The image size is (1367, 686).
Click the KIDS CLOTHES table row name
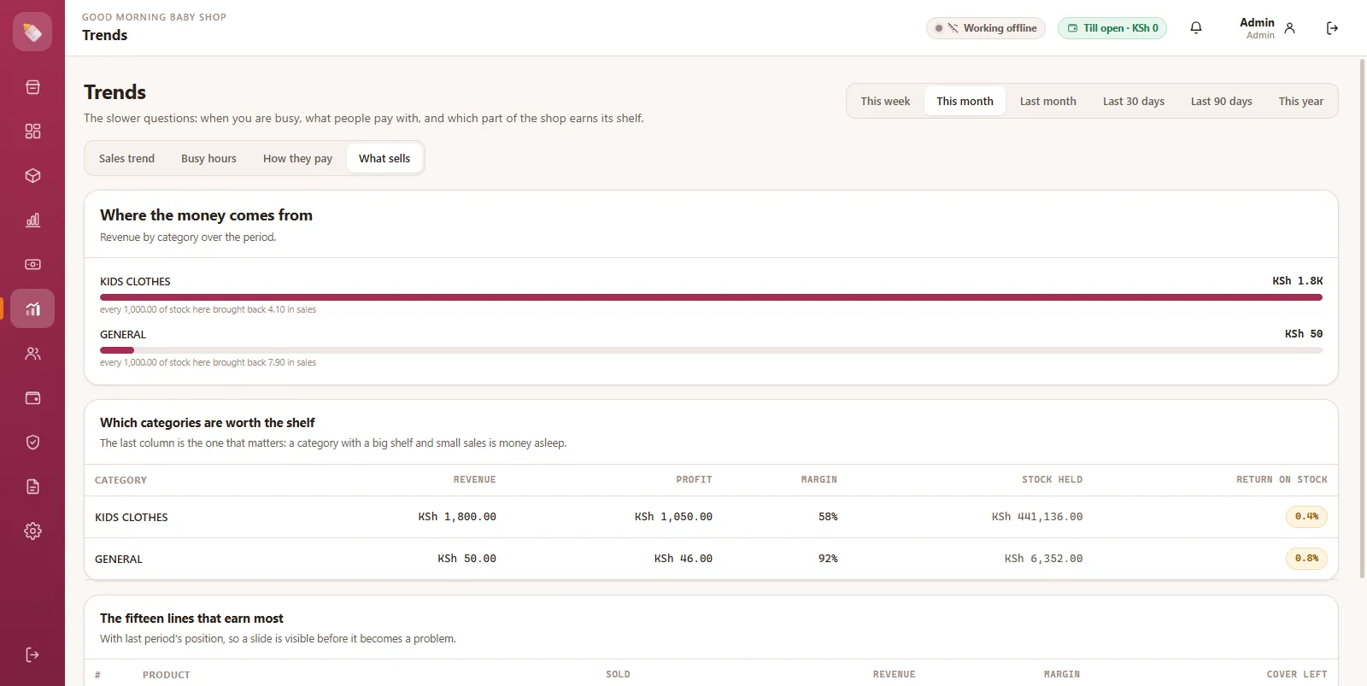(x=132, y=517)
